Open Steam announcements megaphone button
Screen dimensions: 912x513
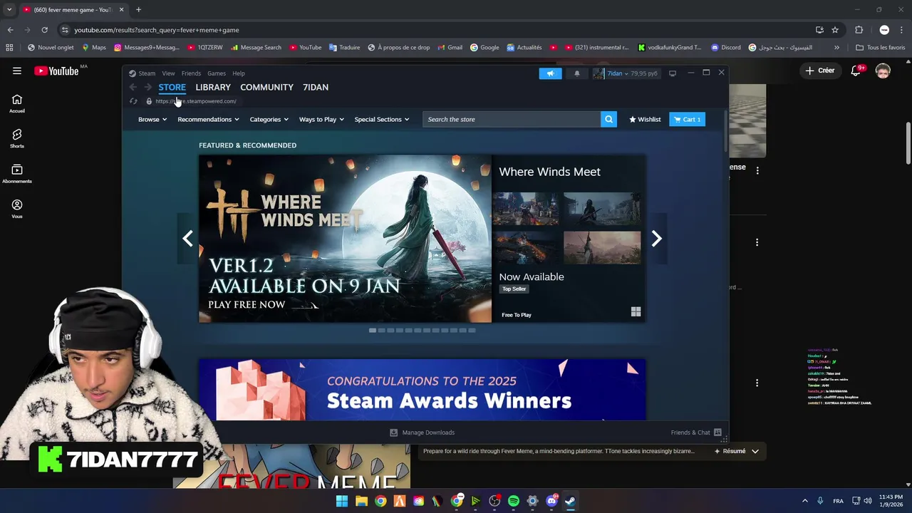click(x=550, y=73)
